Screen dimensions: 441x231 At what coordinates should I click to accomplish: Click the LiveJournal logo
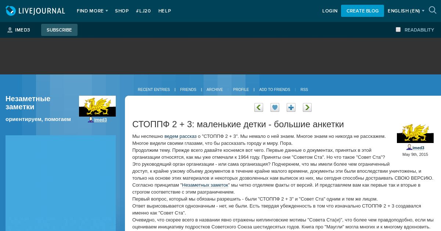coord(35,11)
